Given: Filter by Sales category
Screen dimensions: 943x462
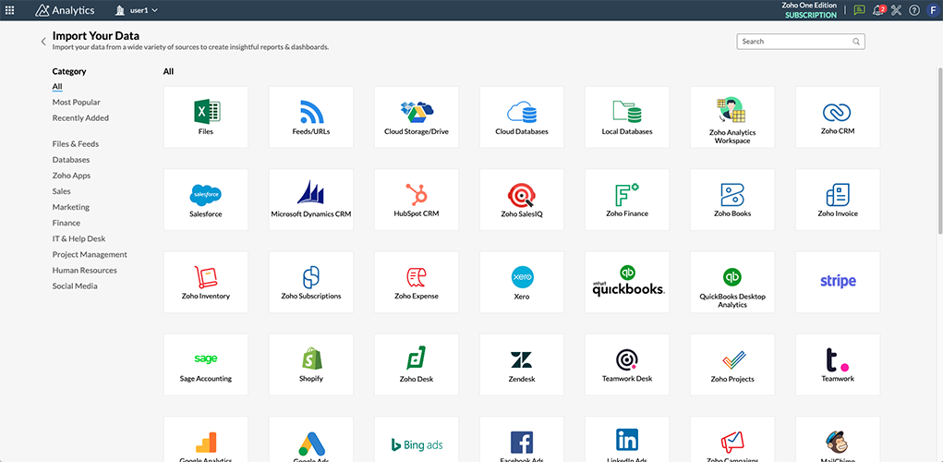Looking at the screenshot, I should coord(61,191).
